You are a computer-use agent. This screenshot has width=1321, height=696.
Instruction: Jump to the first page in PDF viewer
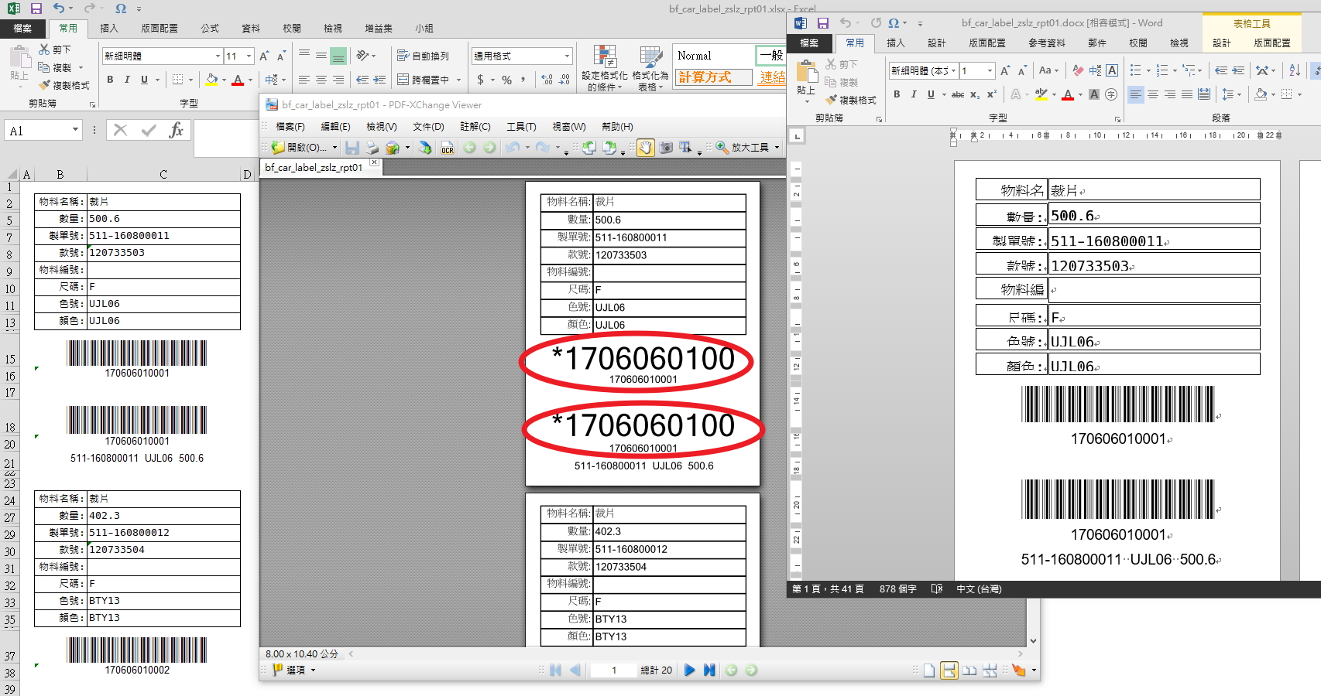point(555,670)
